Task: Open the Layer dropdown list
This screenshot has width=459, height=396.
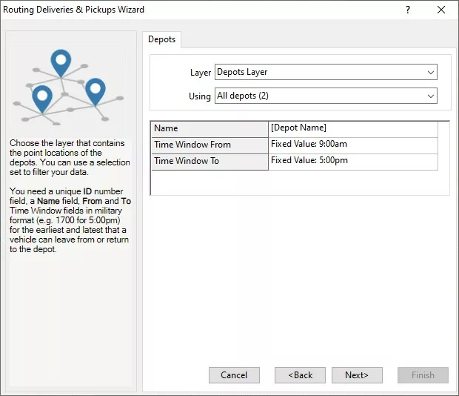Action: pyautogui.click(x=325, y=73)
